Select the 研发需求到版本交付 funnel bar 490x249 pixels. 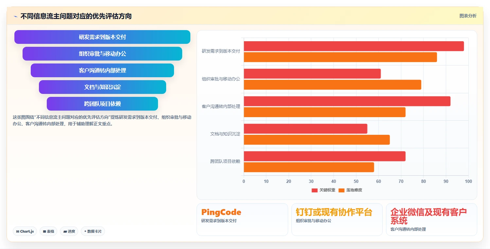pos(102,37)
